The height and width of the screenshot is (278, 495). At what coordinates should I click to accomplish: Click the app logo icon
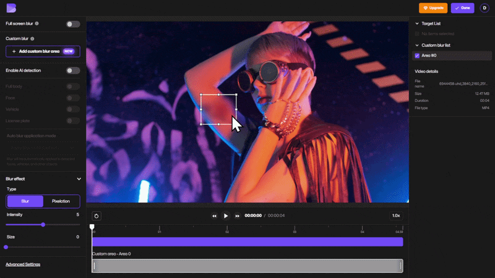(11, 8)
